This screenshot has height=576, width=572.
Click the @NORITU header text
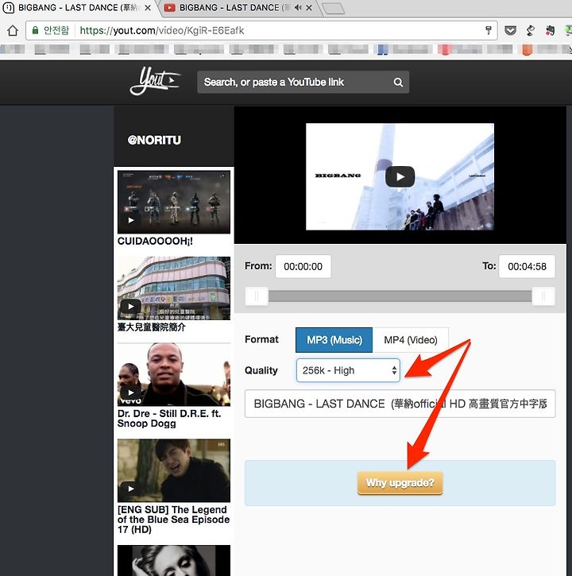click(154, 140)
